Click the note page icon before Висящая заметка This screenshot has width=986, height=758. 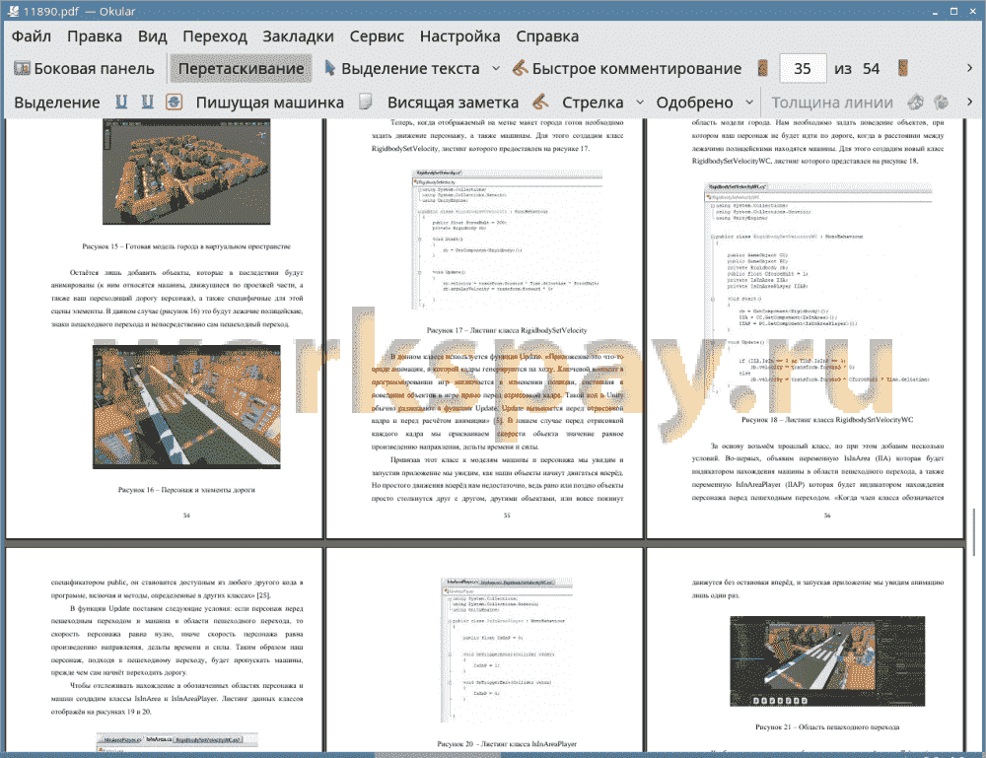366,102
